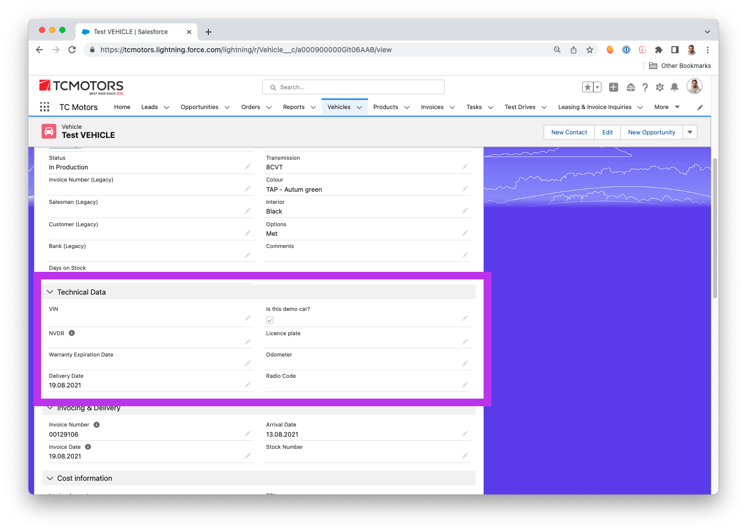Go to the Home tab
This screenshot has width=747, height=532.
click(122, 107)
